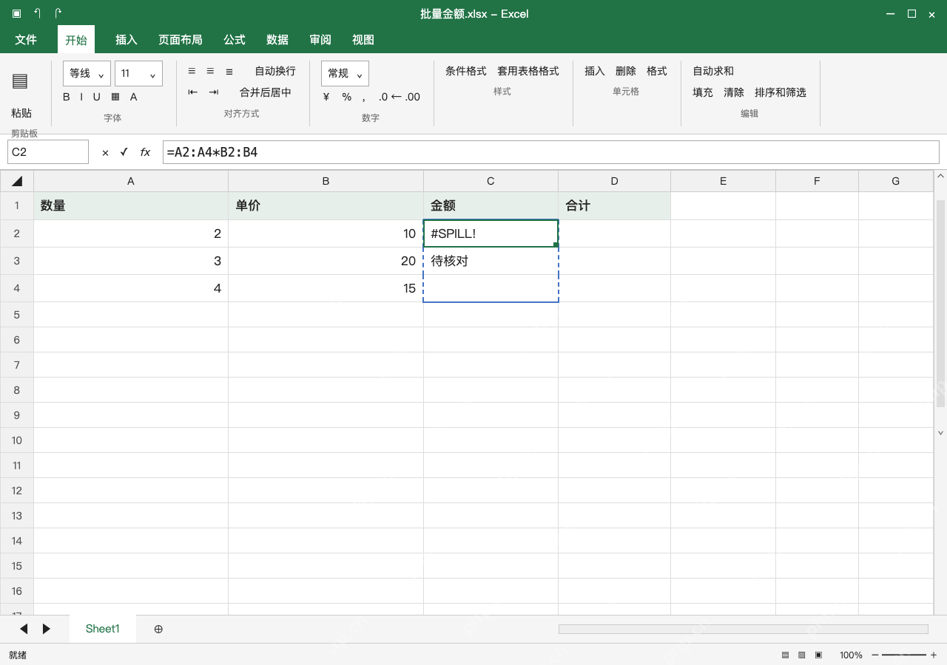
Task: Open 套用表格格式 table format gallery
Action: click(x=528, y=71)
